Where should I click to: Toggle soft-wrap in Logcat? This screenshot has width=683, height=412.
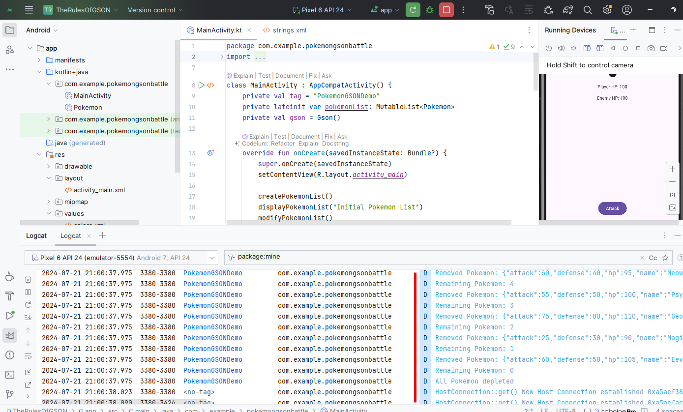[28, 356]
